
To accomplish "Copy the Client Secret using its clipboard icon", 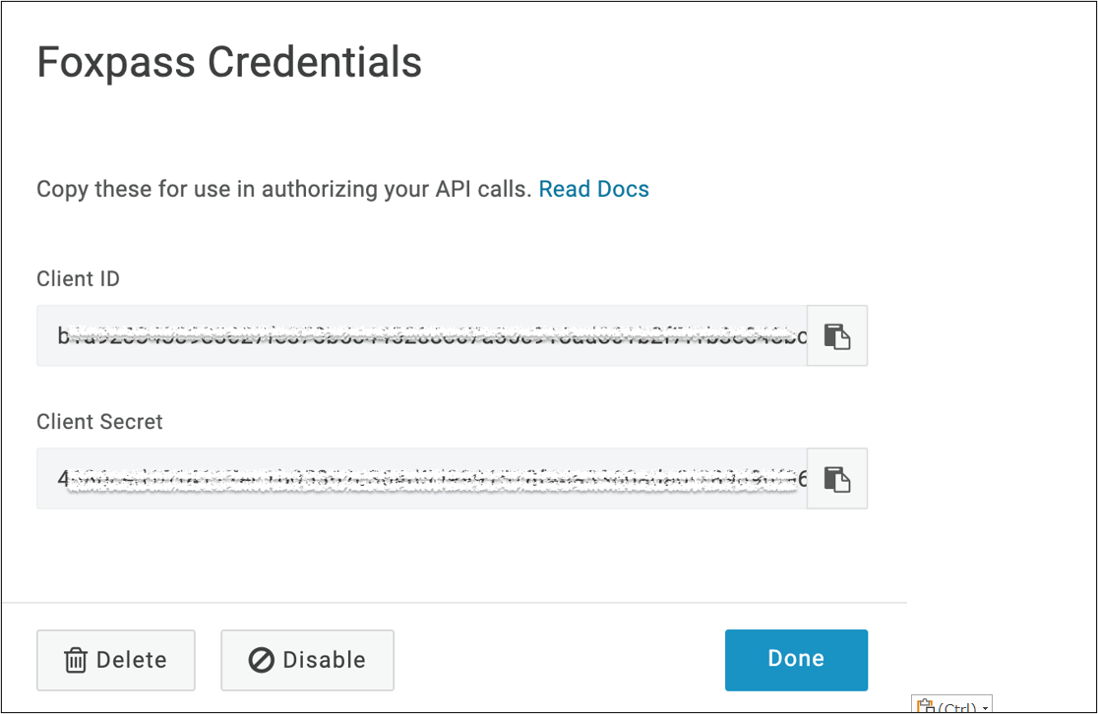I will [837, 479].
